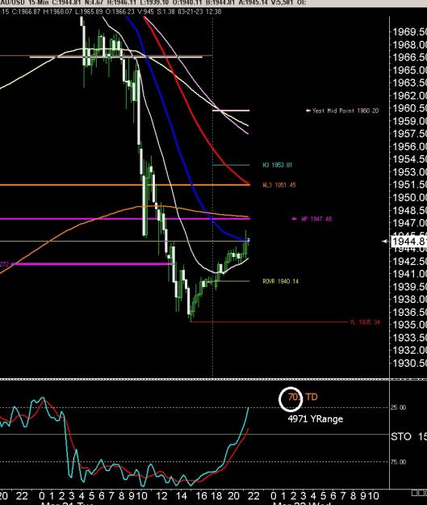Select the H3 1953.81 level label
This screenshot has width=427, height=505.
pos(277,165)
